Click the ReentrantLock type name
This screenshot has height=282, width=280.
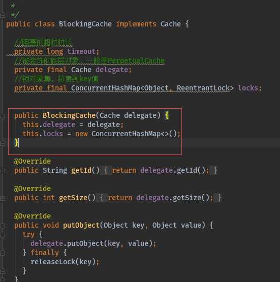pos(203,88)
